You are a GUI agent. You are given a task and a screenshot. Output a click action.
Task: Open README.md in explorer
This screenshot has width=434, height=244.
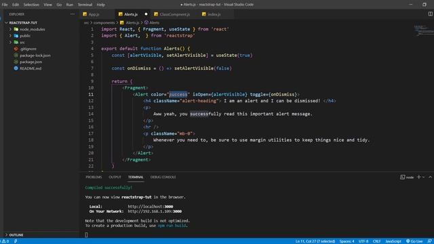(31, 68)
